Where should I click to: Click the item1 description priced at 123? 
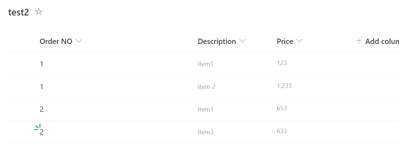(x=205, y=64)
